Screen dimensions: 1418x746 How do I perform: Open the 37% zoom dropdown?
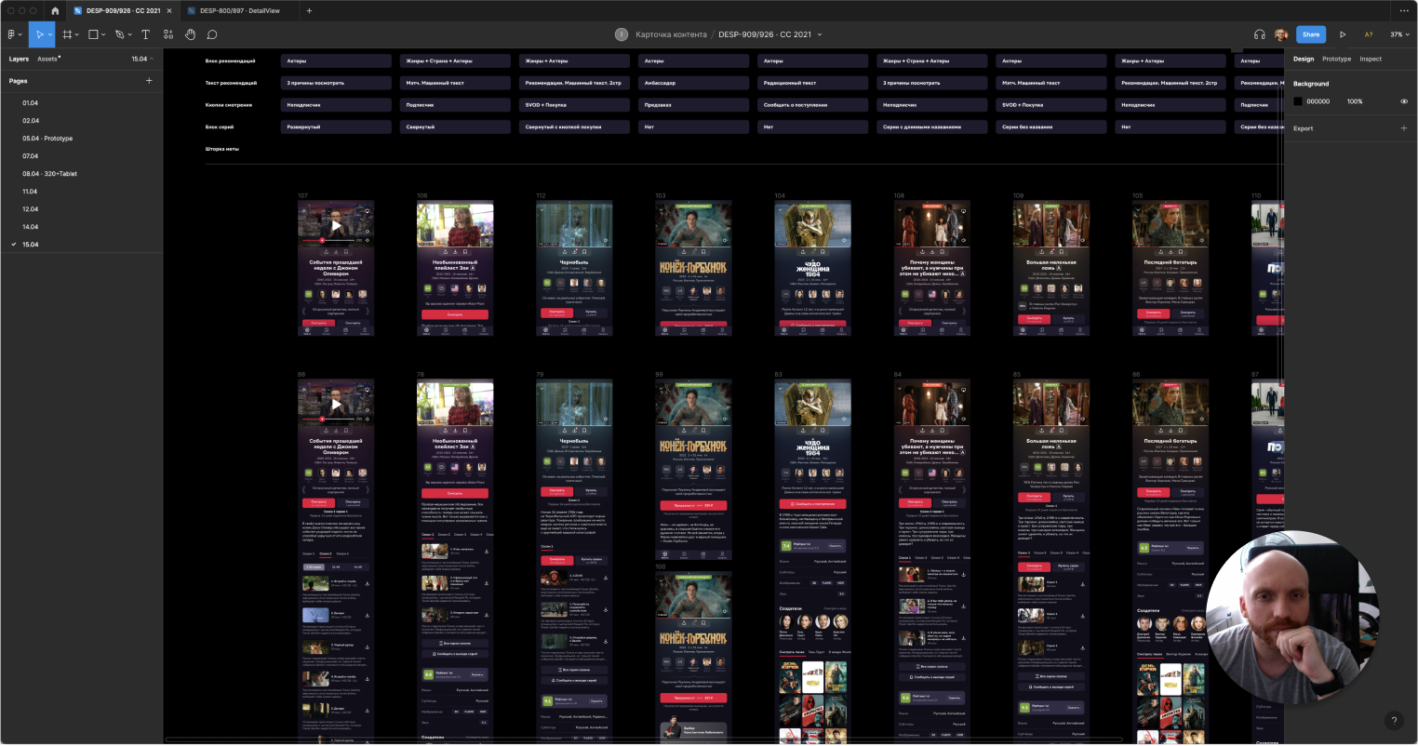(x=1398, y=34)
